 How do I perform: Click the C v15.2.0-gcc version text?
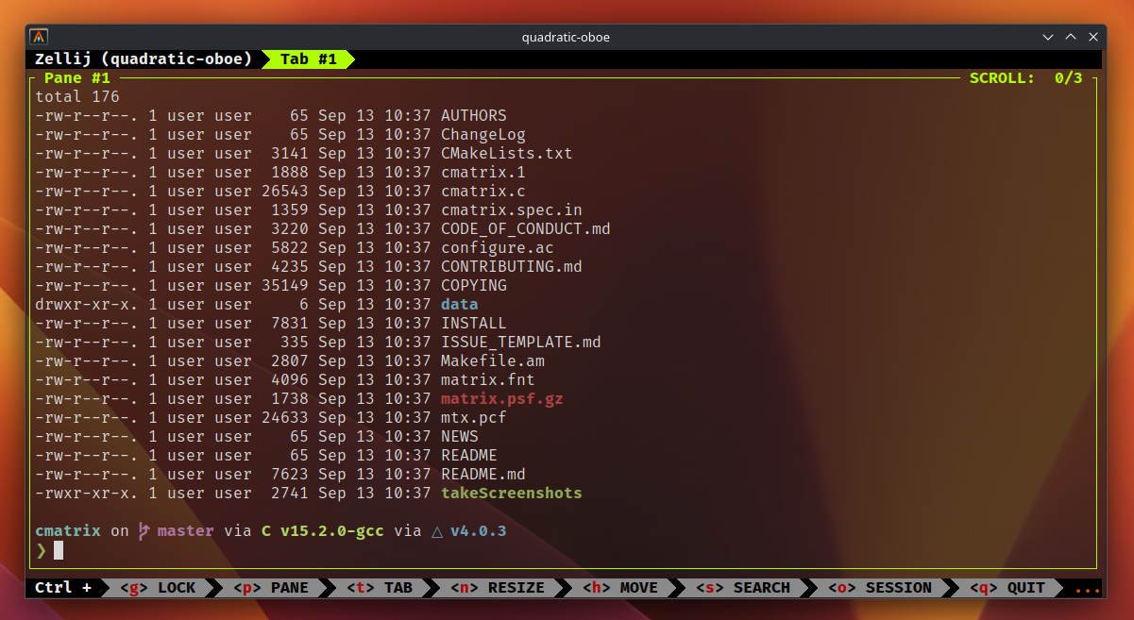323,531
